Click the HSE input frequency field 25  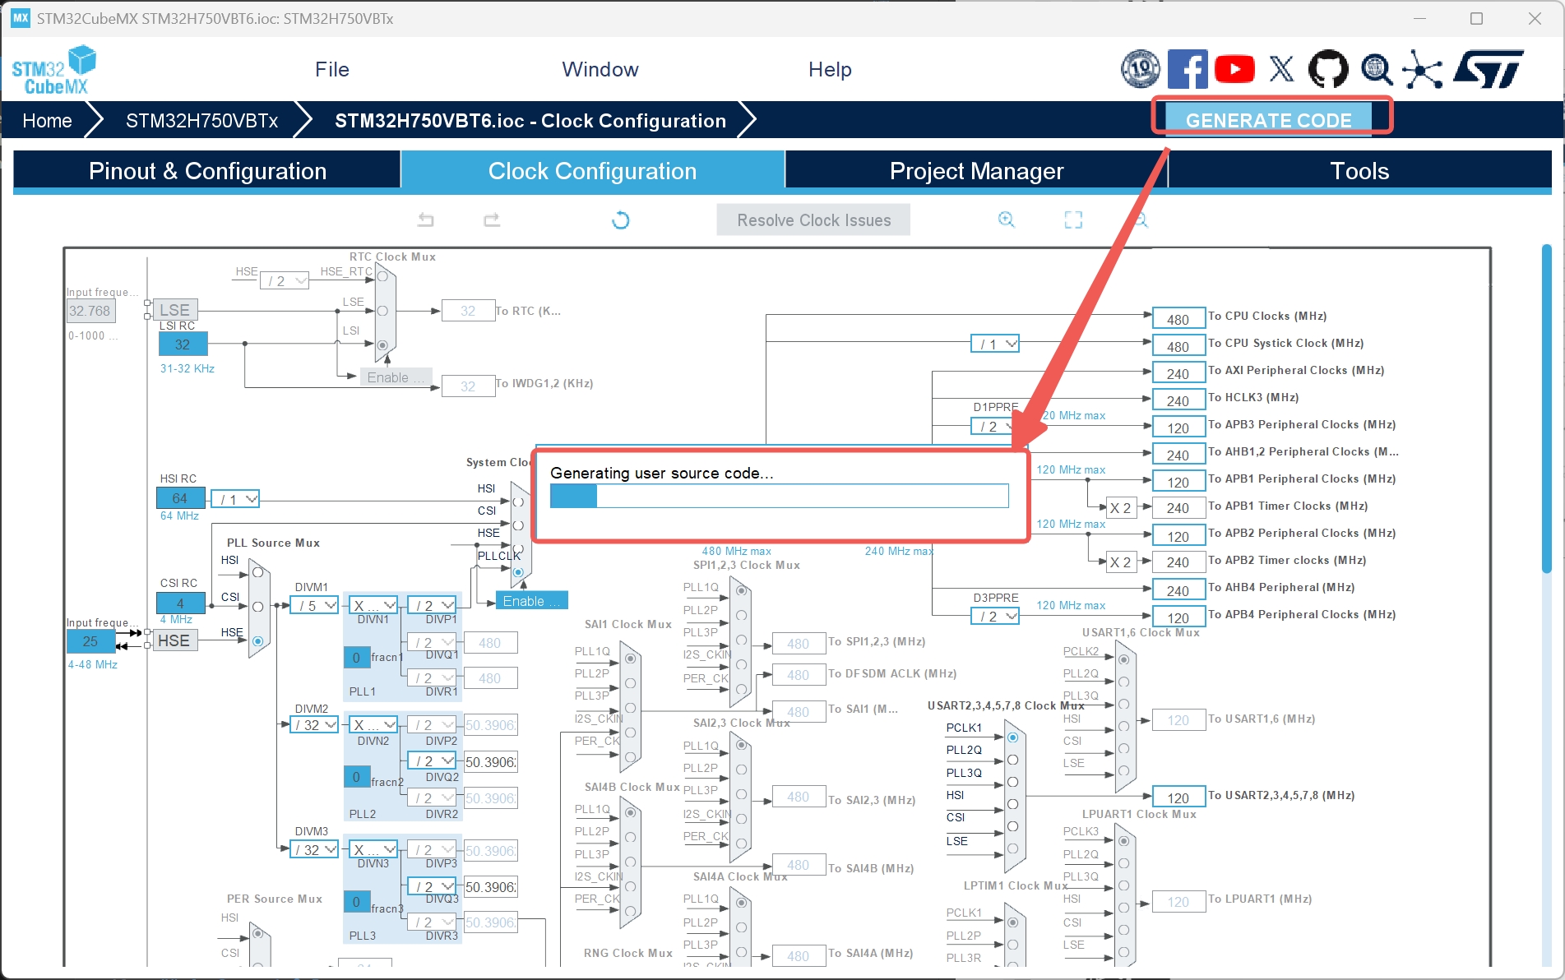tap(90, 641)
